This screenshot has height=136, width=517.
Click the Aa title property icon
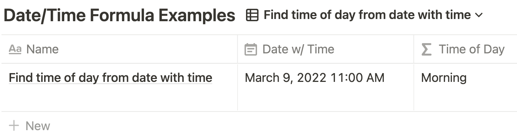15,49
